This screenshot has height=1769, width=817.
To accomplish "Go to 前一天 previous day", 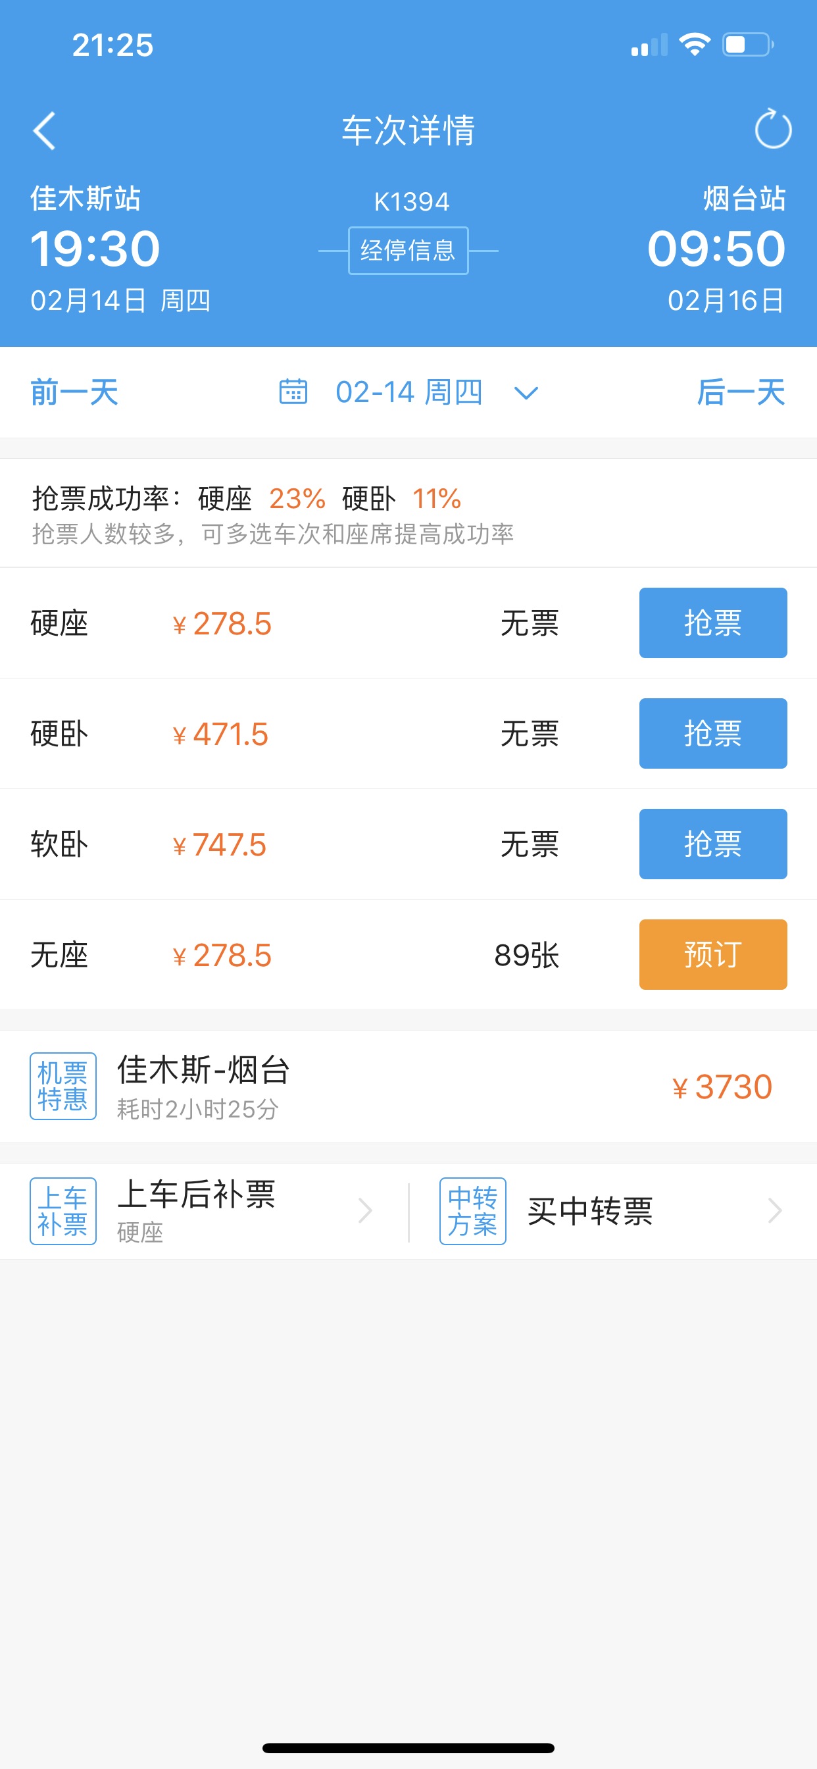I will [x=74, y=392].
